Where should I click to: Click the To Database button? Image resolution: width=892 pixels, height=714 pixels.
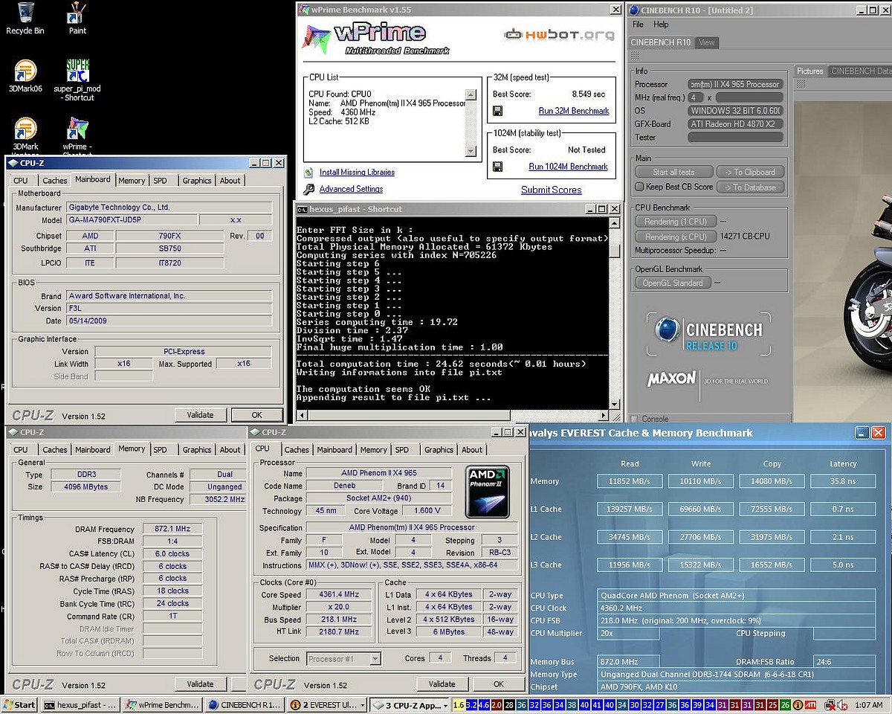point(749,187)
